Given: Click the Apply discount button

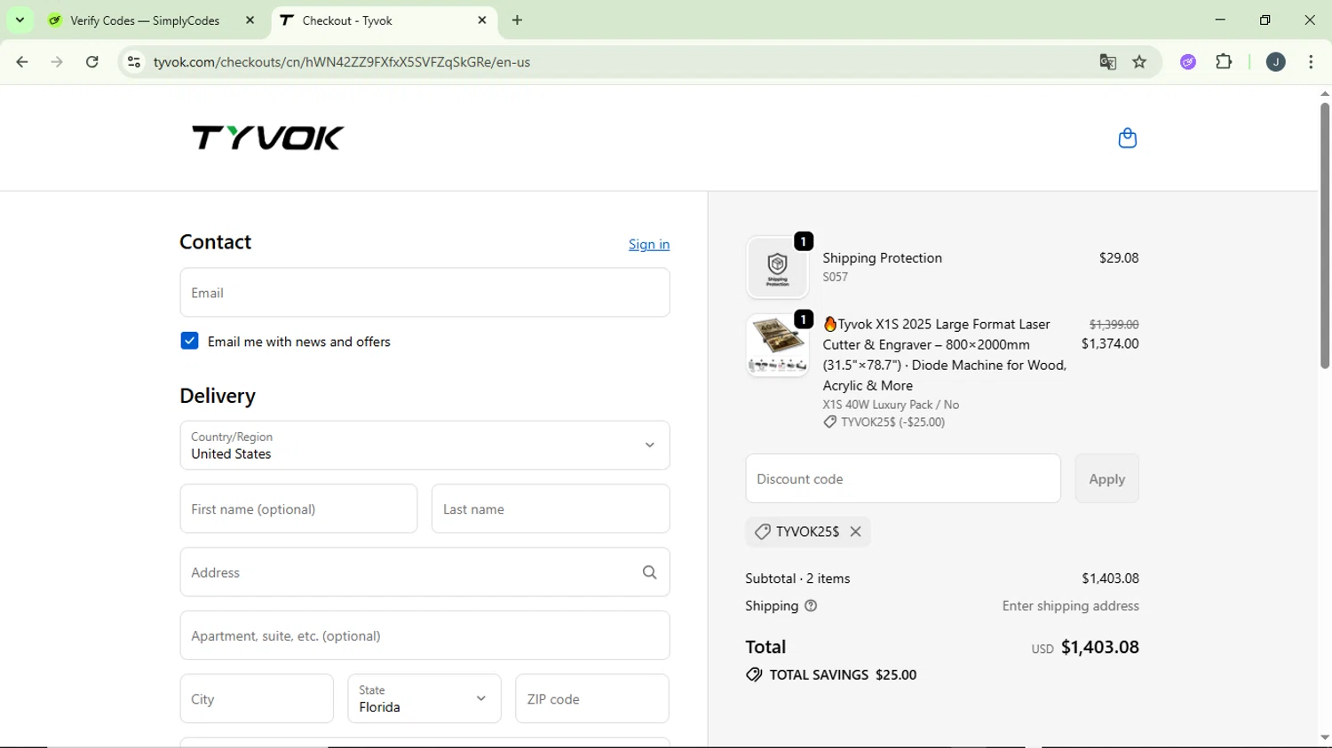Looking at the screenshot, I should tap(1106, 479).
